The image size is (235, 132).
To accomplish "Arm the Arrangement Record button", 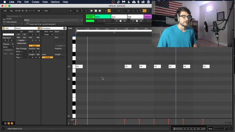I will [100, 11].
